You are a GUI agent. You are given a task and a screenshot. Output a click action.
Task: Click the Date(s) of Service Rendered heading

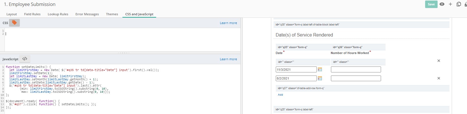tap(304, 35)
